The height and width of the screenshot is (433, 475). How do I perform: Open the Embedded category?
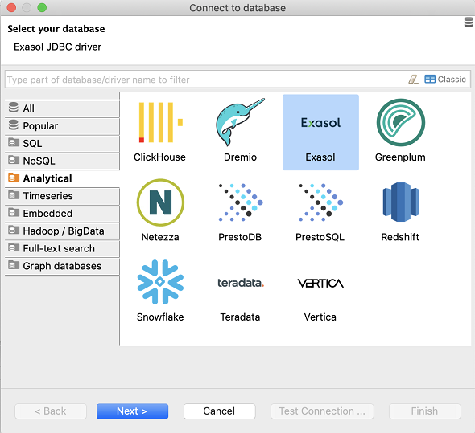(62, 214)
